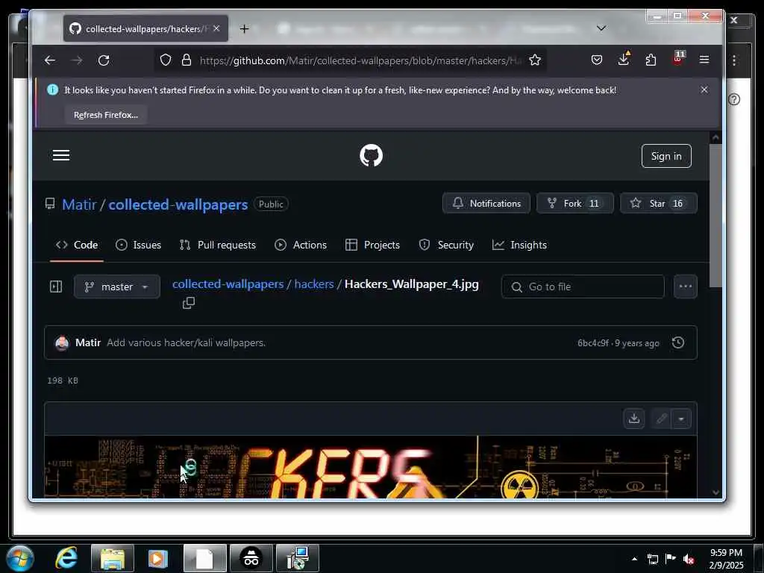This screenshot has height=573, width=764.
Task: Go back with Firefox back arrow
Action: pos(50,60)
